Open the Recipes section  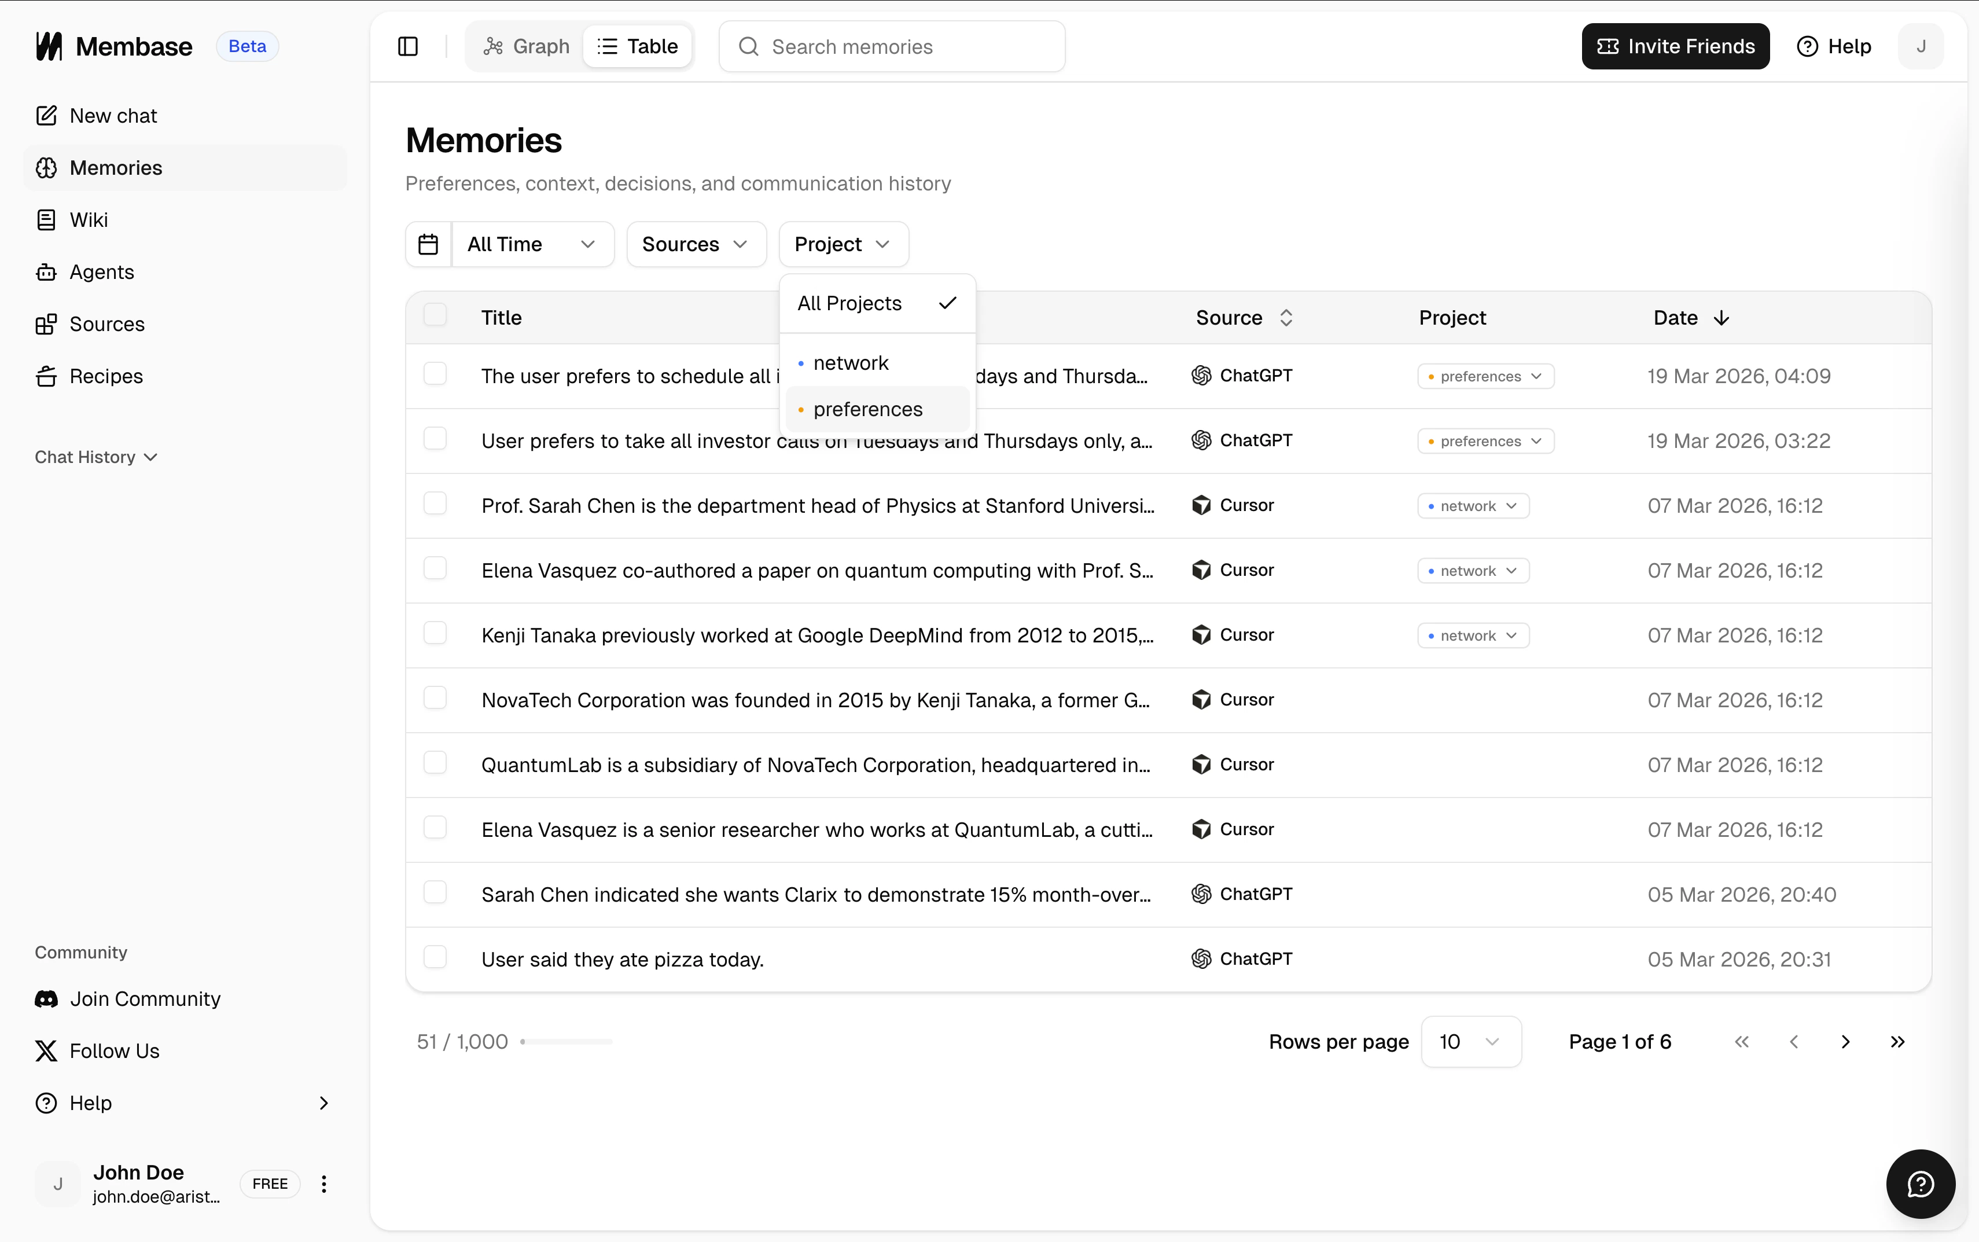coord(106,376)
